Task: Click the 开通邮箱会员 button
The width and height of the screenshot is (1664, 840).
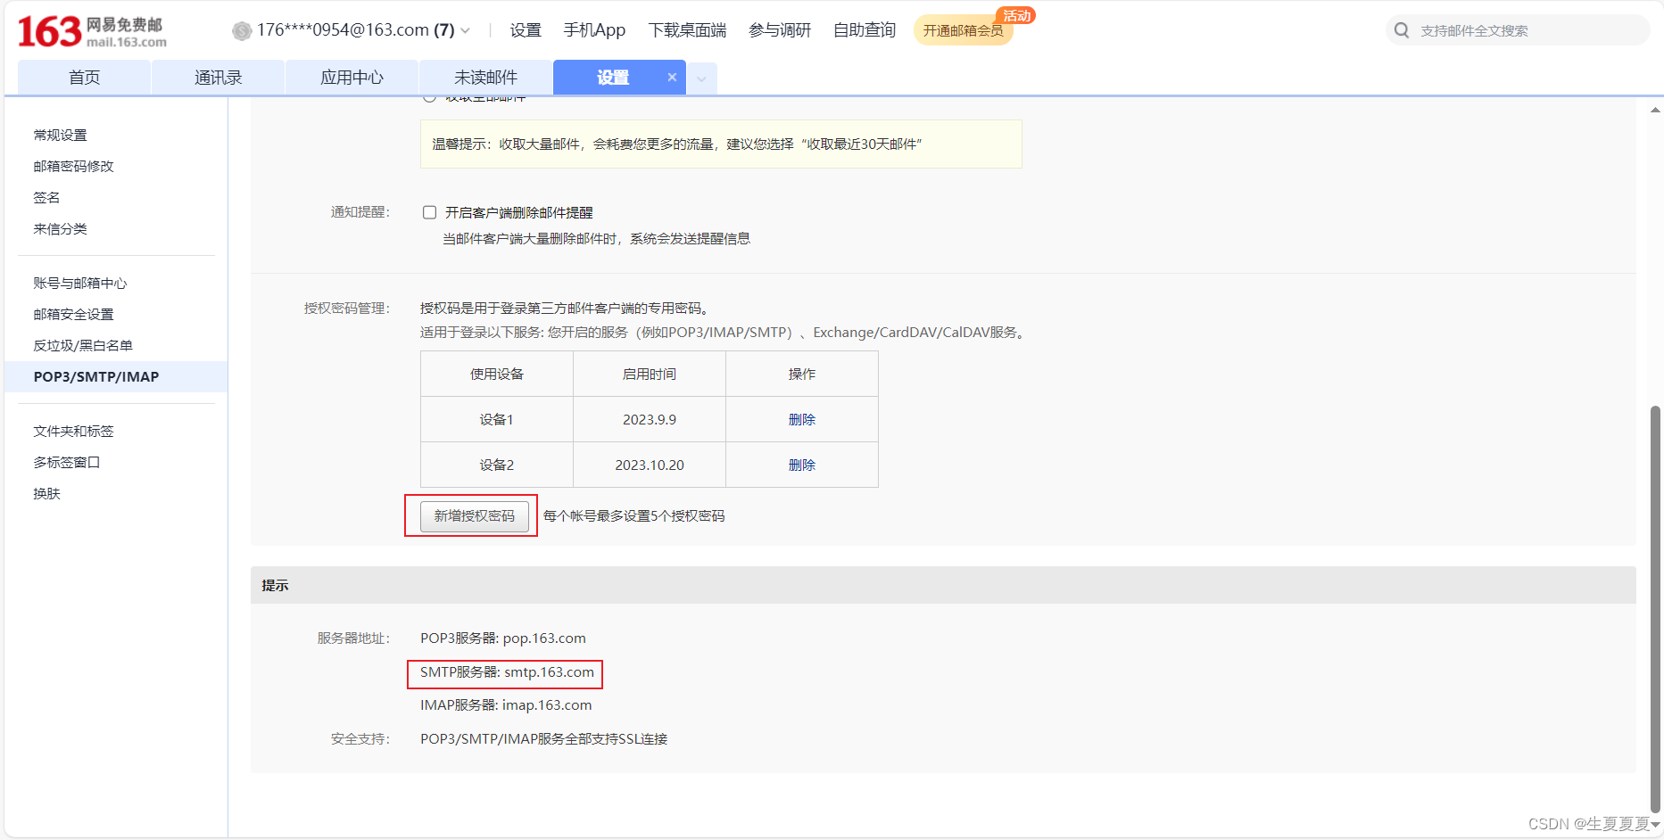Action: (963, 30)
